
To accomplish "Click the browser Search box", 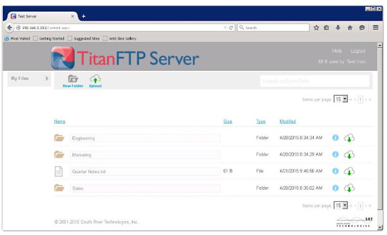I will point(273,28).
